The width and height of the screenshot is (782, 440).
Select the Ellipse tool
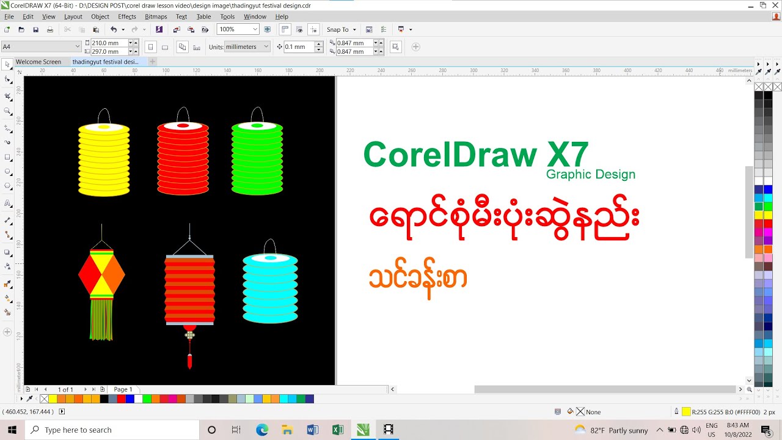point(7,172)
